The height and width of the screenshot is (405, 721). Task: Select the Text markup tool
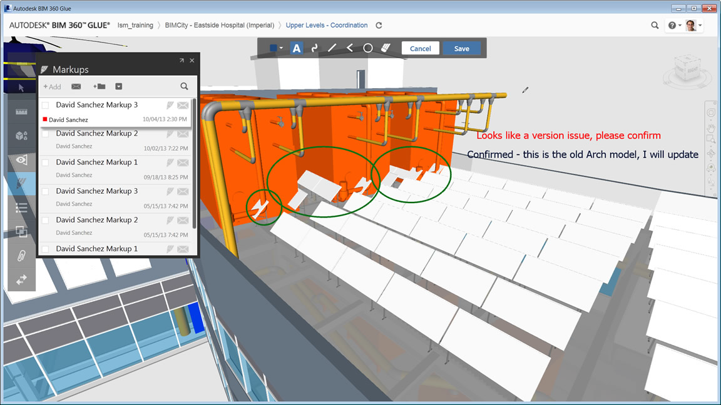[x=296, y=47]
